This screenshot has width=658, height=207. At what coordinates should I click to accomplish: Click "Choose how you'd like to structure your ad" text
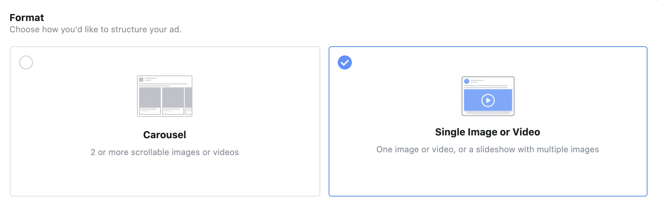96,29
